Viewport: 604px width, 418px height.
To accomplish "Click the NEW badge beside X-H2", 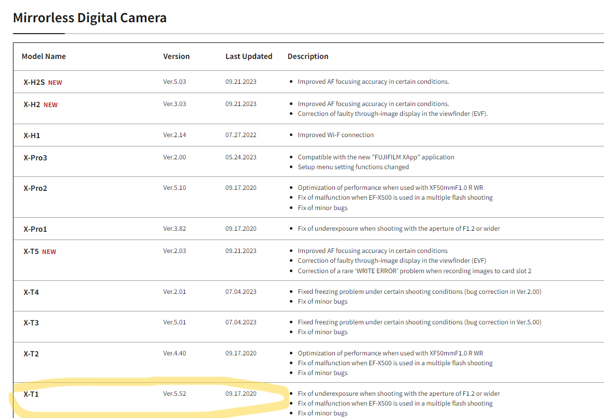I will point(50,105).
